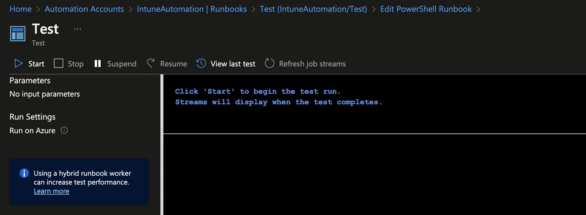Click the large Test page title
586x215 pixels.
45,29
